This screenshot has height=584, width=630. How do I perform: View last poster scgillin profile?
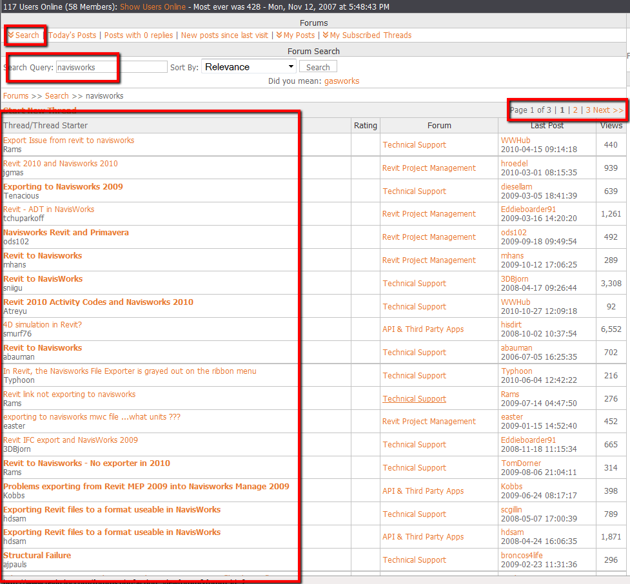pos(511,510)
